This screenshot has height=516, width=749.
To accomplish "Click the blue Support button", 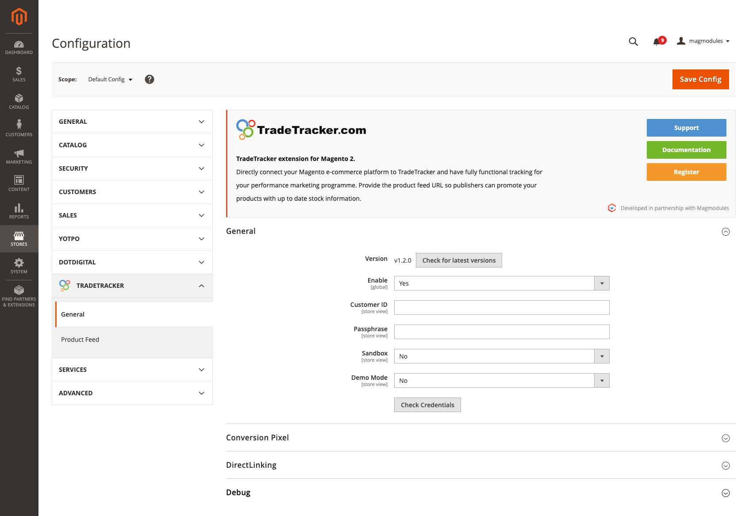I will pyautogui.click(x=686, y=128).
